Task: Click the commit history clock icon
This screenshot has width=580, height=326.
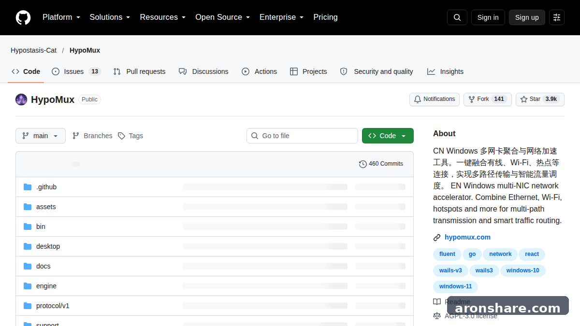Action: pos(362,164)
